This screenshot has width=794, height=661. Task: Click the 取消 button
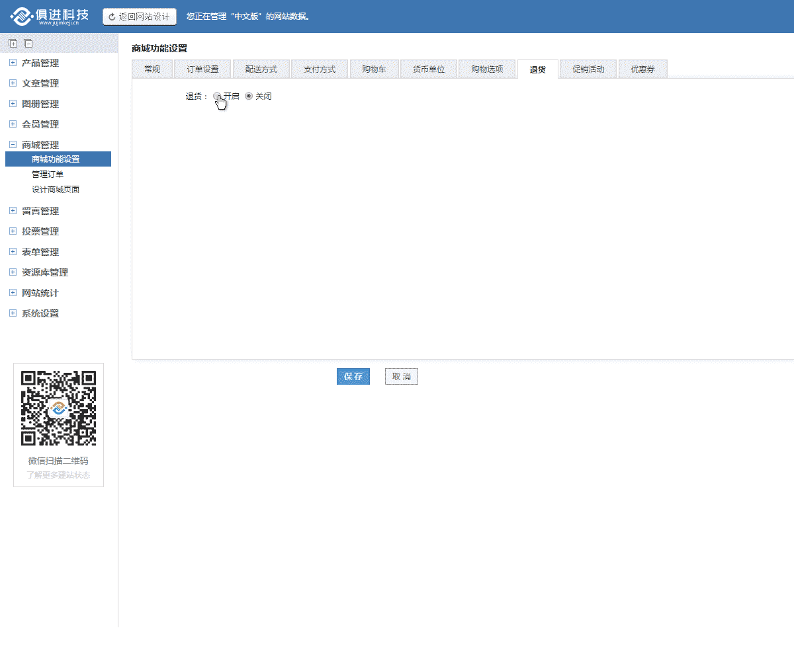tap(401, 376)
